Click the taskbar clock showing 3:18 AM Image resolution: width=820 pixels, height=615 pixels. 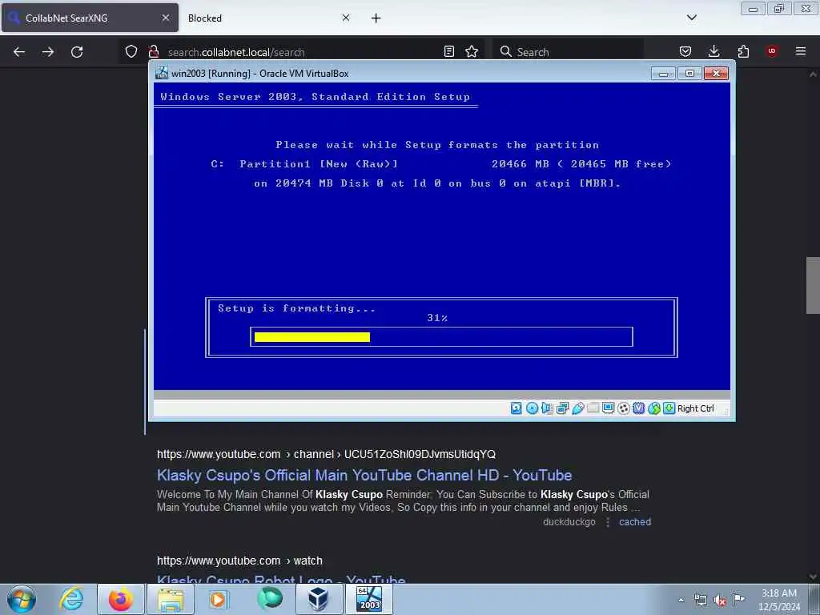(779, 600)
